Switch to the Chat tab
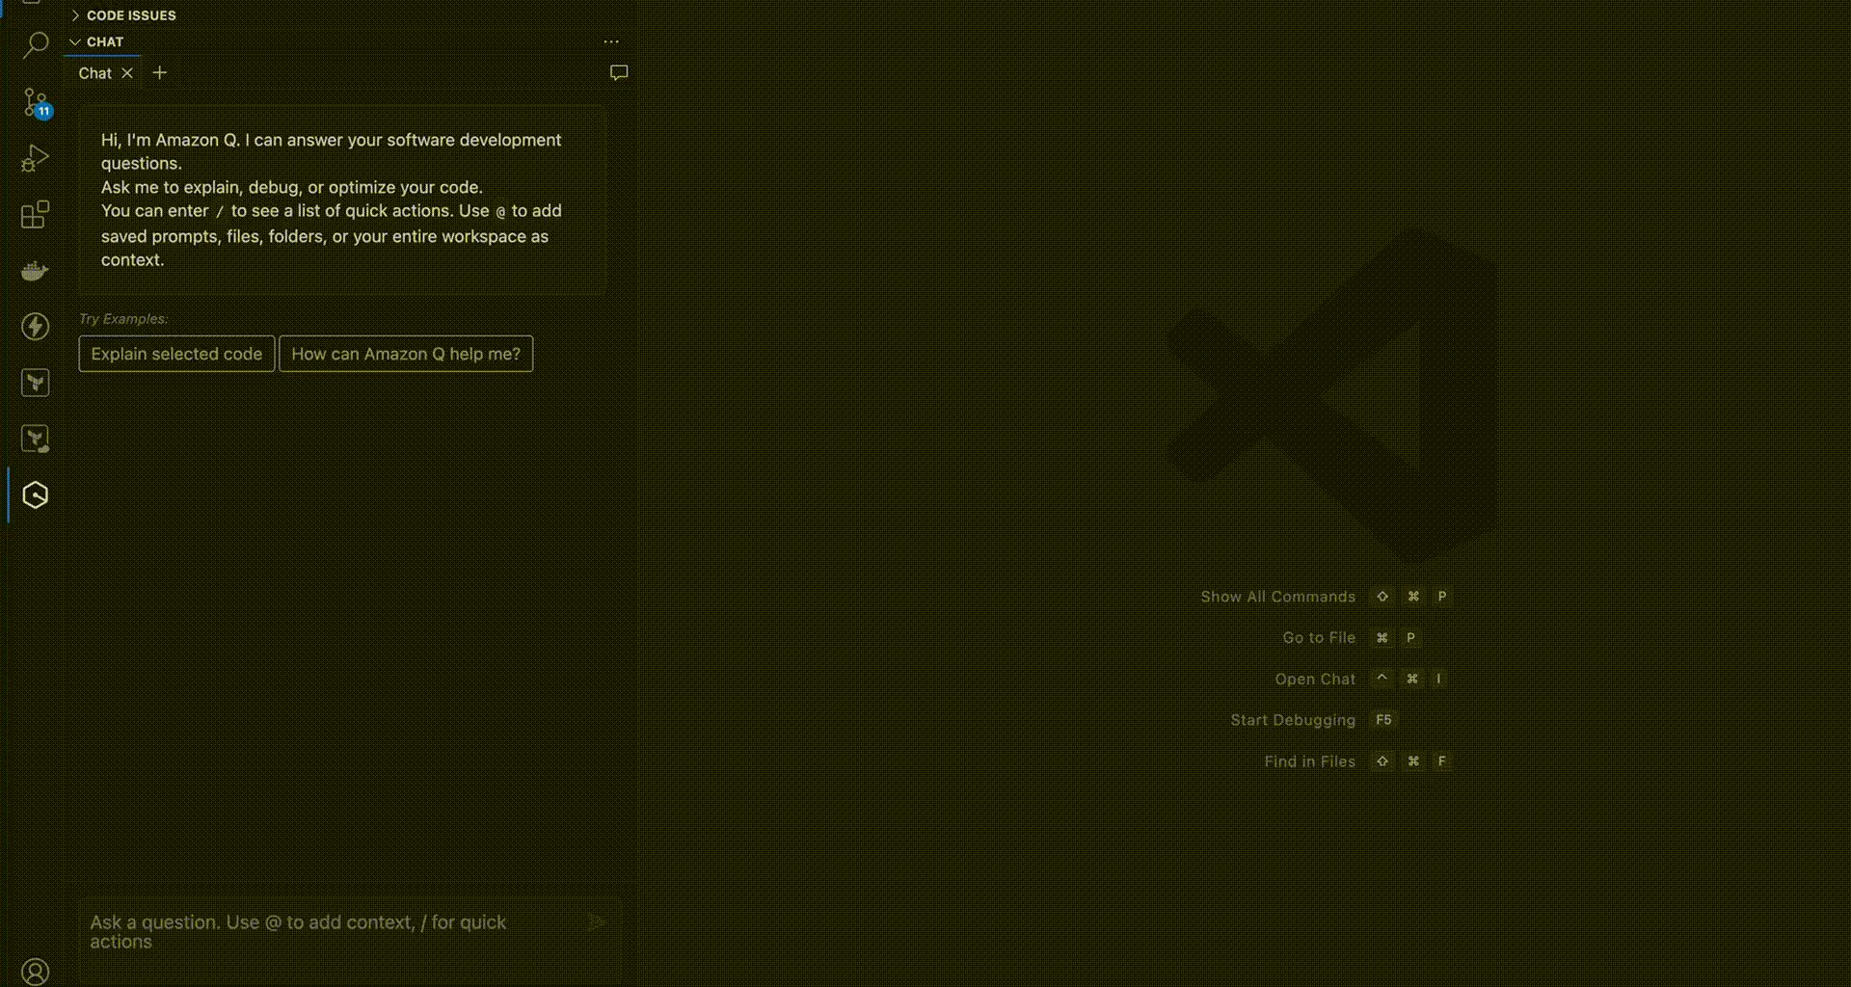Screen dimensions: 1851x987 [x=95, y=73]
